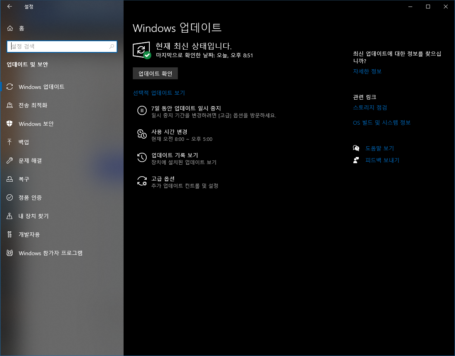Click the gear sync icon for 고급 옵션
The height and width of the screenshot is (356, 455).
pyautogui.click(x=142, y=181)
